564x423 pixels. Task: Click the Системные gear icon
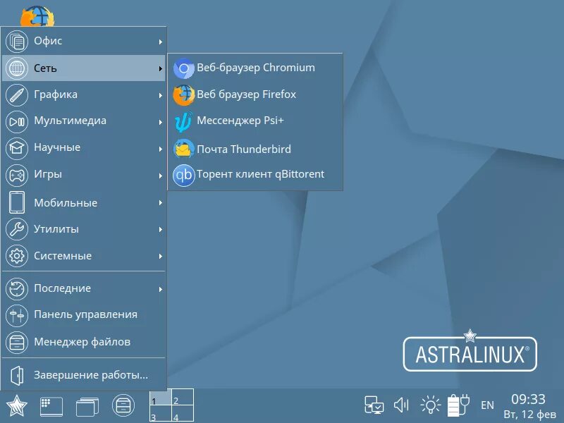click(17, 256)
